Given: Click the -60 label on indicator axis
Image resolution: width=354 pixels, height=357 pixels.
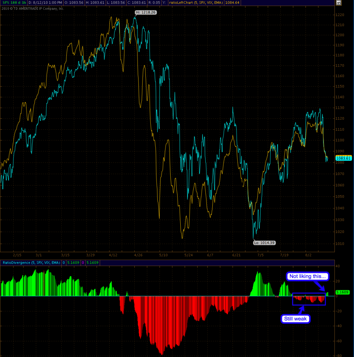Looking at the screenshot, I should click(339, 341).
